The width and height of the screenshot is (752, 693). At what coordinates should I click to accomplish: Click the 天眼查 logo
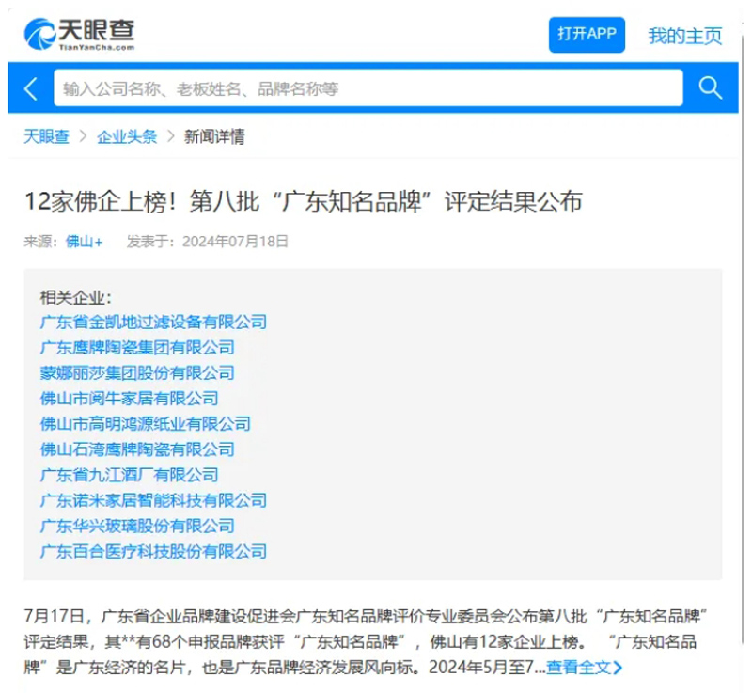click(80, 34)
